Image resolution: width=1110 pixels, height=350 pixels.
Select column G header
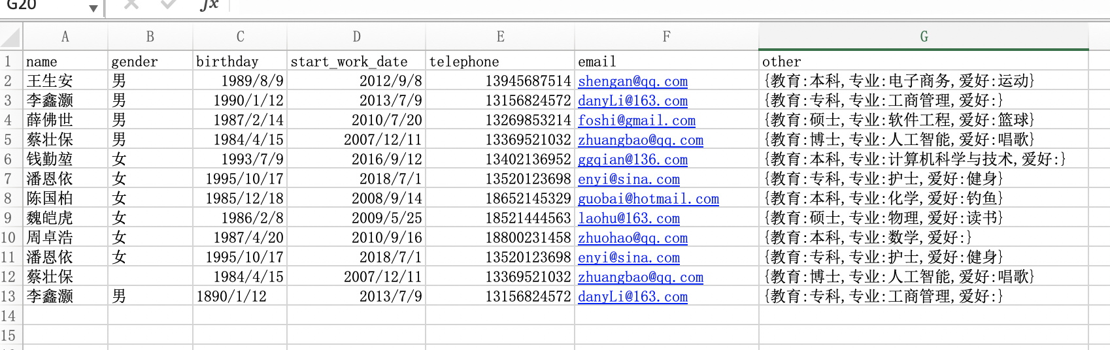coord(923,37)
